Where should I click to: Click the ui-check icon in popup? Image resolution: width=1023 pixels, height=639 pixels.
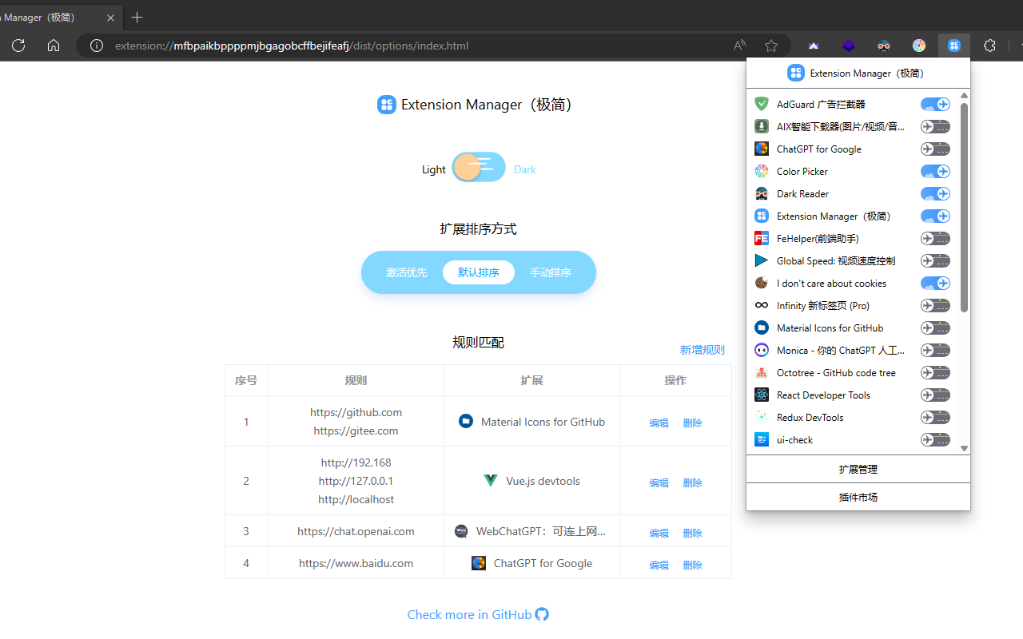(762, 439)
